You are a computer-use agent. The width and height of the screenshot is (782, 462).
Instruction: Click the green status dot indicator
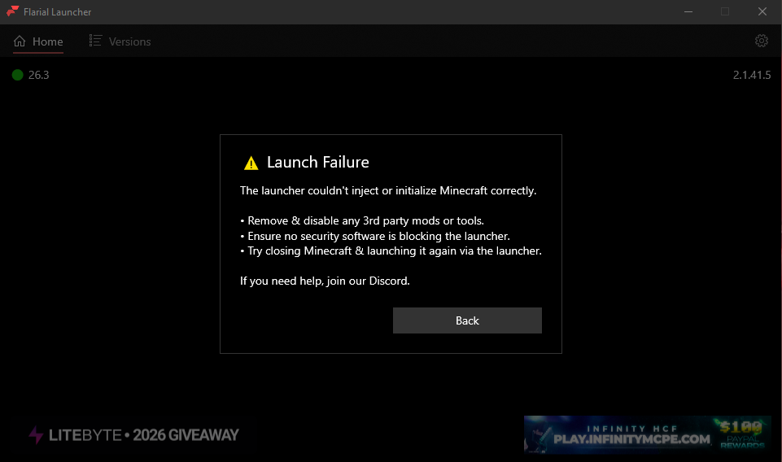click(x=17, y=75)
